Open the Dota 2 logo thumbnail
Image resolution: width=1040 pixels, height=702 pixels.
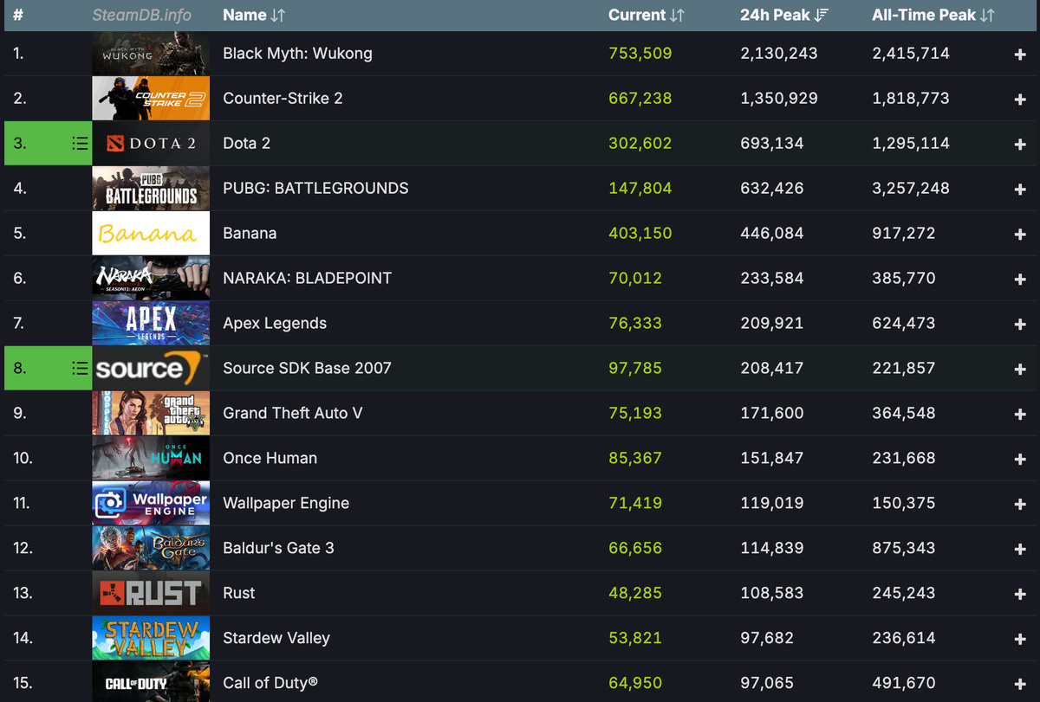pyautogui.click(x=151, y=144)
